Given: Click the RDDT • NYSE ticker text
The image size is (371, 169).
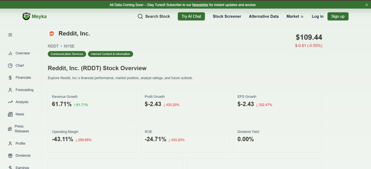Looking at the screenshot, I should tap(61, 46).
